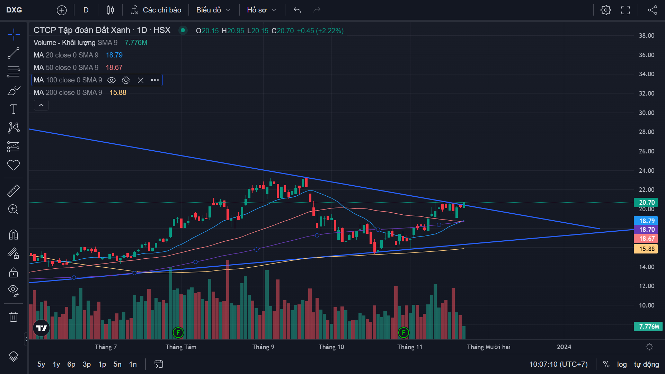Expand the Hồ sơ dropdown
665x374 pixels.
coord(261,10)
